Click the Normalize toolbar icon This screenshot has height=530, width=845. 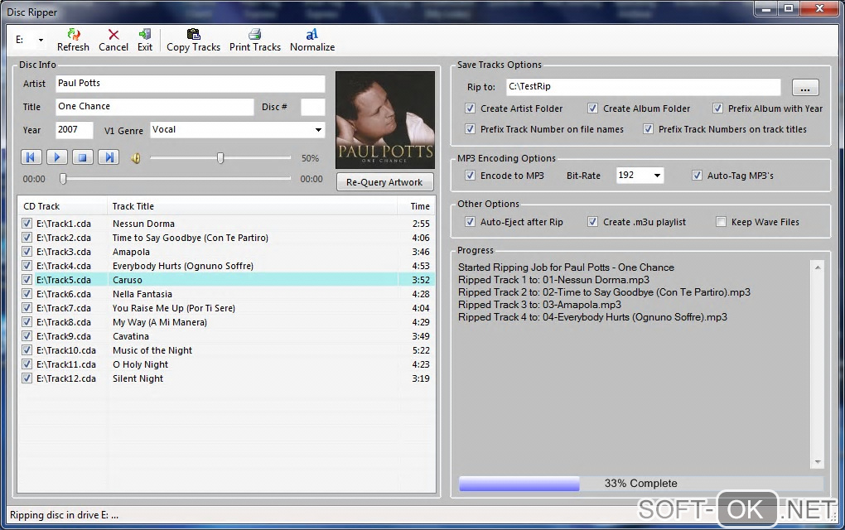(x=312, y=35)
